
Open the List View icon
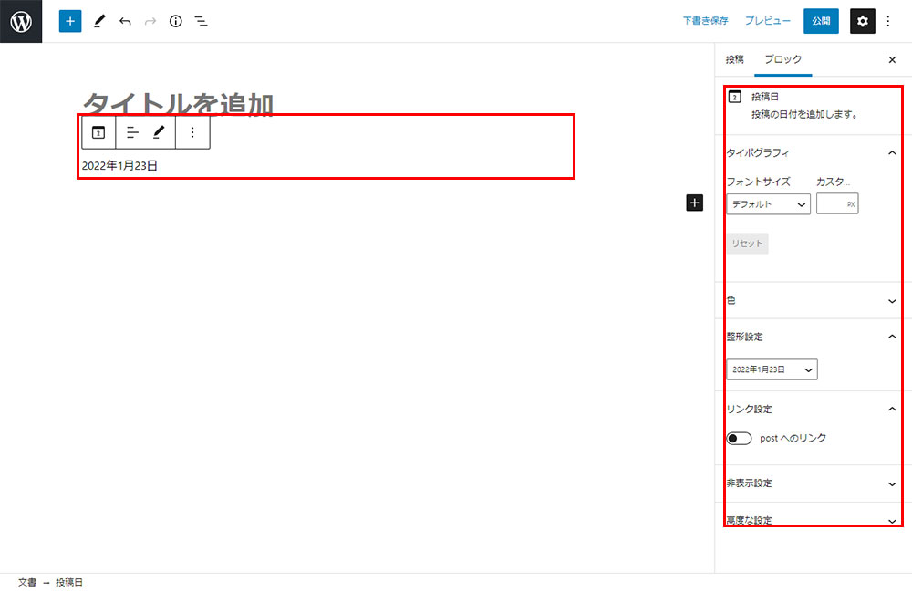202,21
